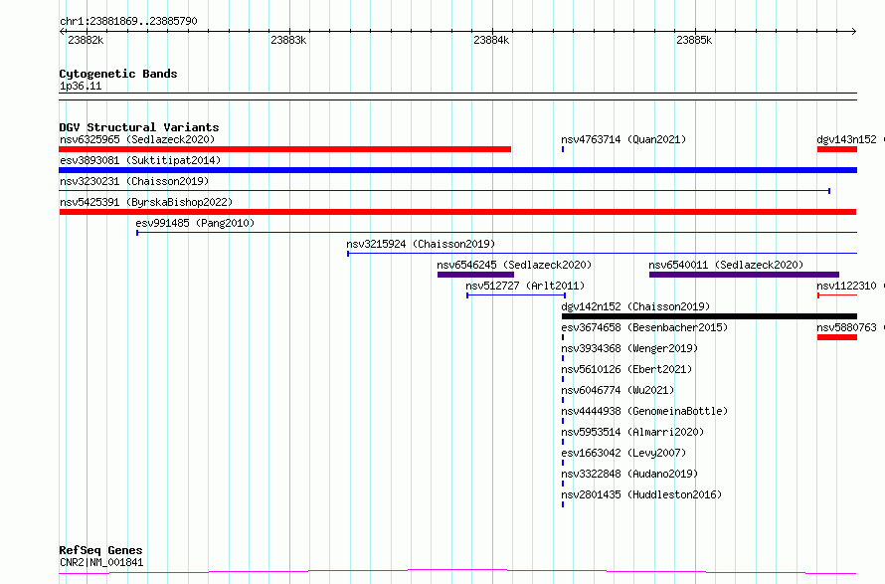885x584 pixels.
Task: Open the esv1663042 (Levy2007) variant label
Action: [x=623, y=453]
